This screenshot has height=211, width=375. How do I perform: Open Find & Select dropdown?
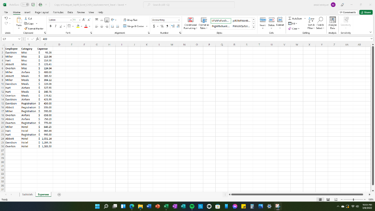pos(320,23)
